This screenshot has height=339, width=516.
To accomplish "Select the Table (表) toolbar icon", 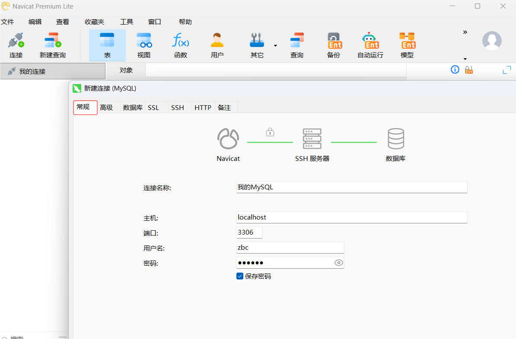I will tap(107, 45).
